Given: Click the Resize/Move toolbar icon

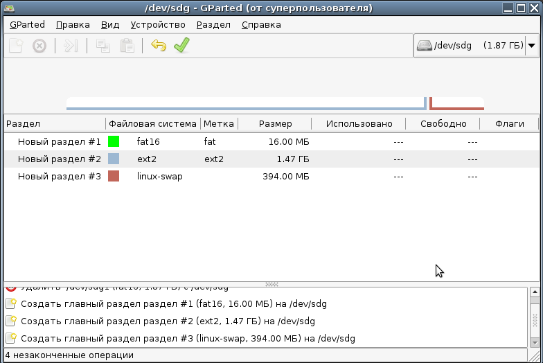Looking at the screenshot, I should point(71,46).
